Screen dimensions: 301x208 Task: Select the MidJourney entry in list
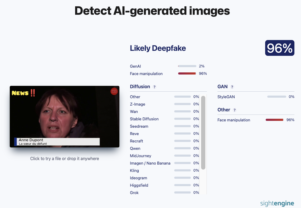[x=164, y=156]
